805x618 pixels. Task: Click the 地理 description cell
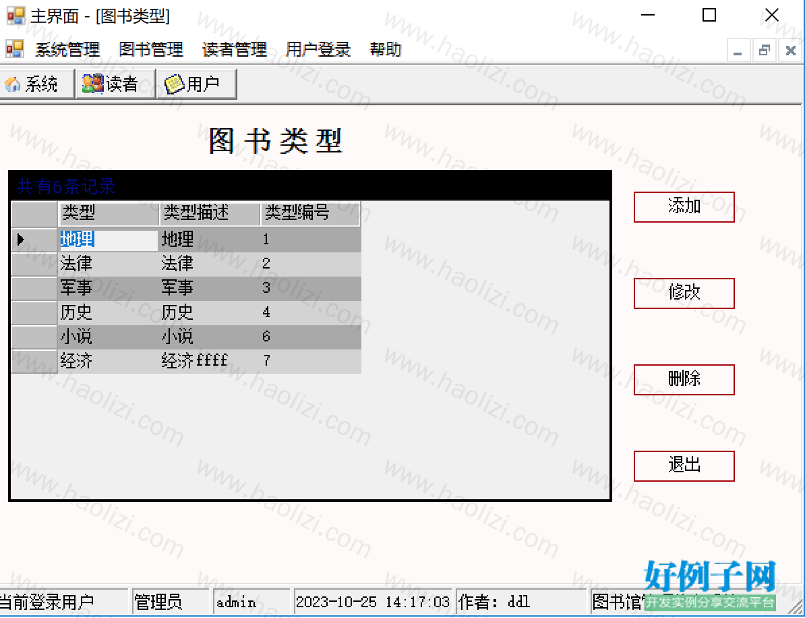[x=210, y=240]
